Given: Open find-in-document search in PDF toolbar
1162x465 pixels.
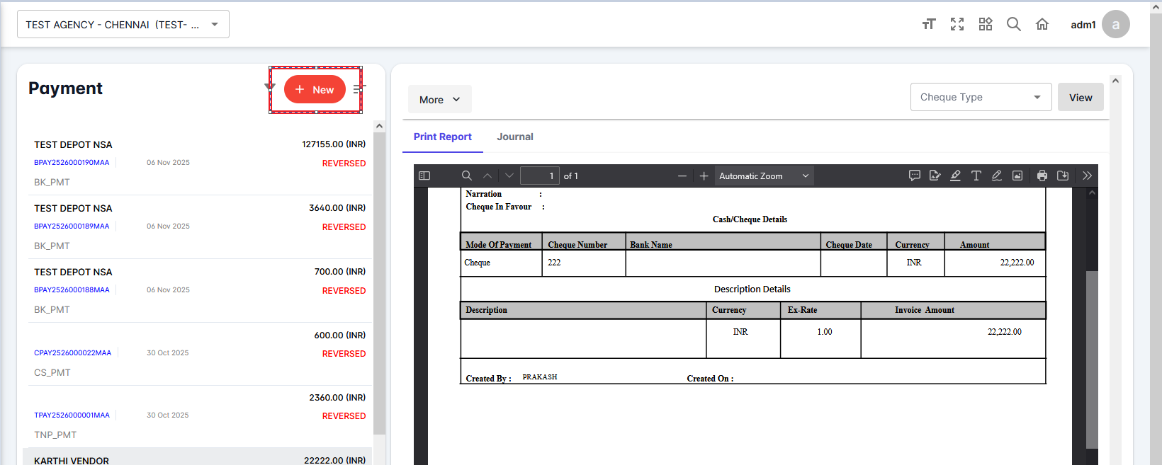Looking at the screenshot, I should [x=466, y=176].
